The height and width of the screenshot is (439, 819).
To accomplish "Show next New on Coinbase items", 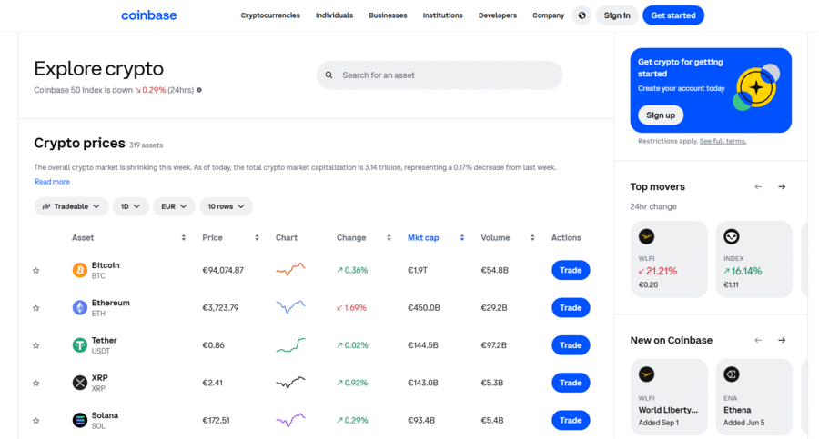I will (782, 340).
